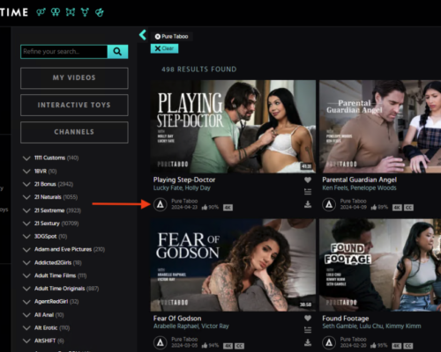Expand the 21 Bonus channel chevron
Screen dimensions: 441x352
[x=26, y=184]
